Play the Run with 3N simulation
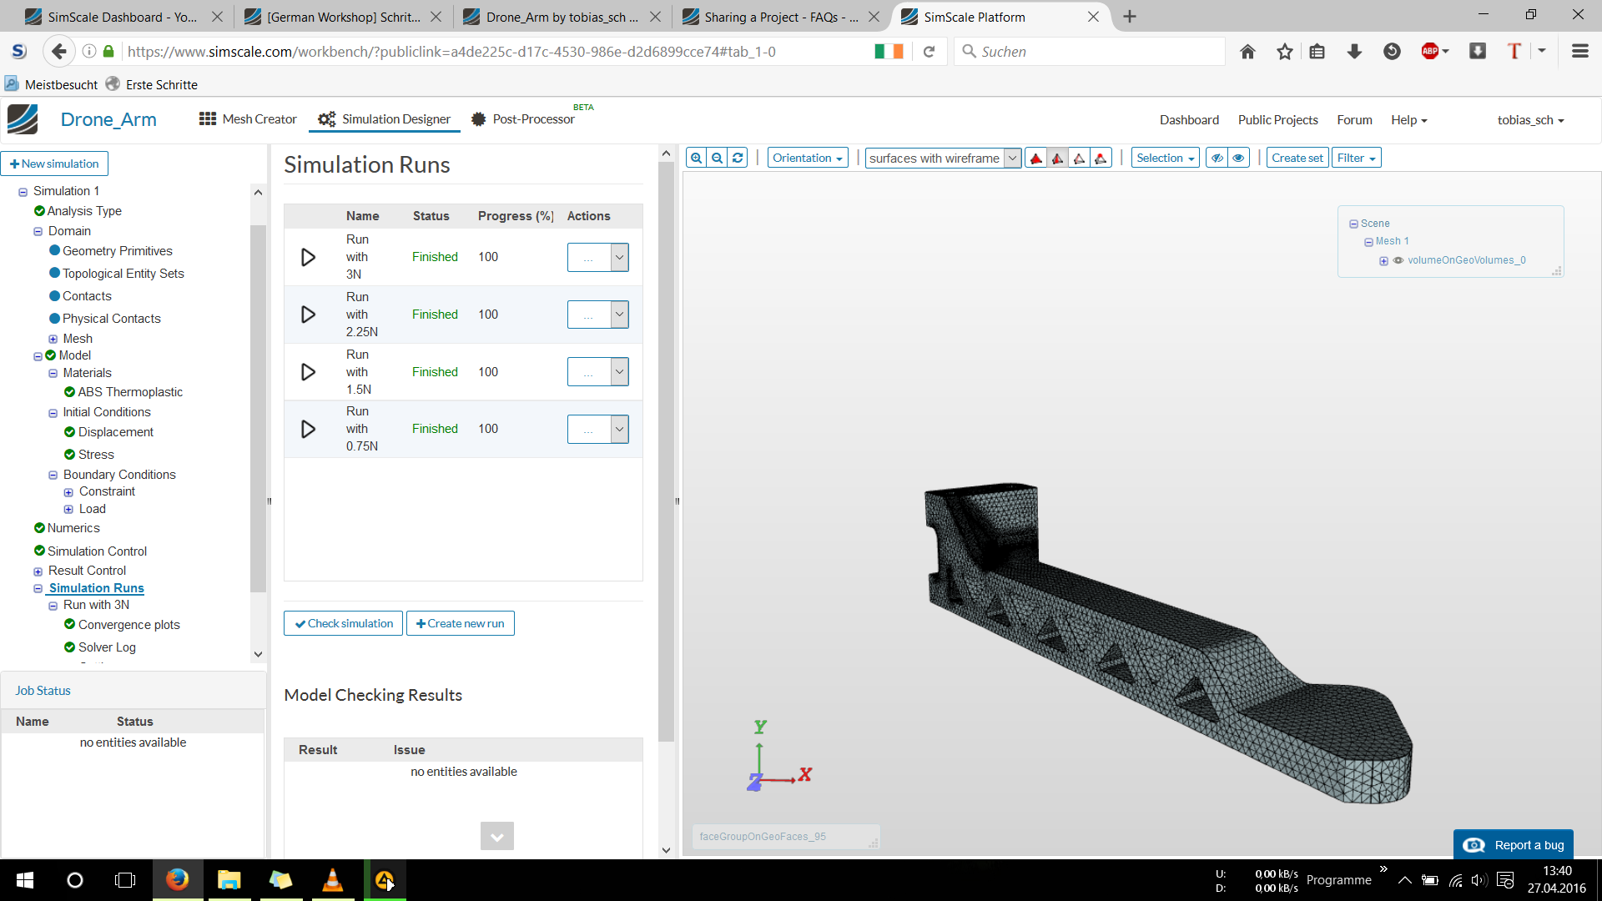 (x=308, y=257)
